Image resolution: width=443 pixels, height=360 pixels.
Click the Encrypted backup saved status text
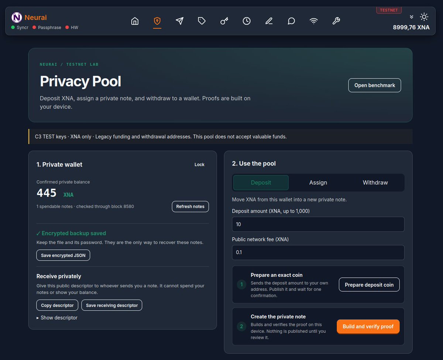[x=71, y=233]
